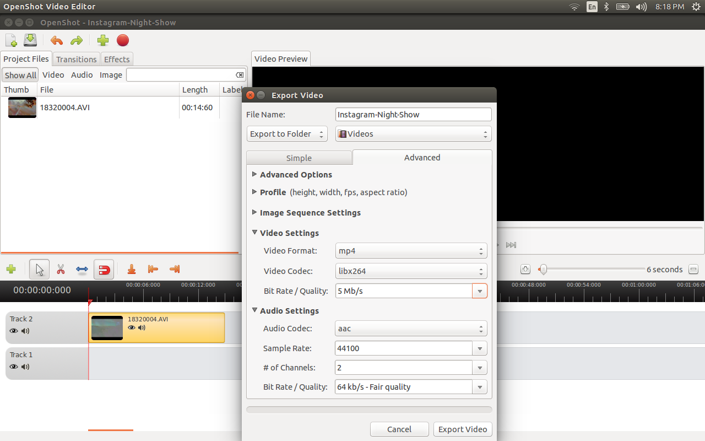Click the File Name input field
The image size is (705, 441).
[413, 115]
